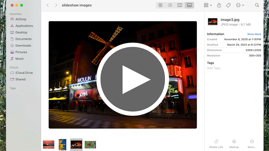This screenshot has width=269, height=151.
Task: Click the Created date November 8, 2020
Action: [242, 39]
